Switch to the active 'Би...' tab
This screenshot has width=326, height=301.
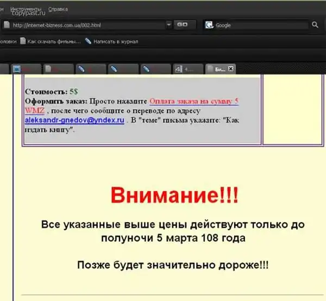pyautogui.click(x=218, y=69)
